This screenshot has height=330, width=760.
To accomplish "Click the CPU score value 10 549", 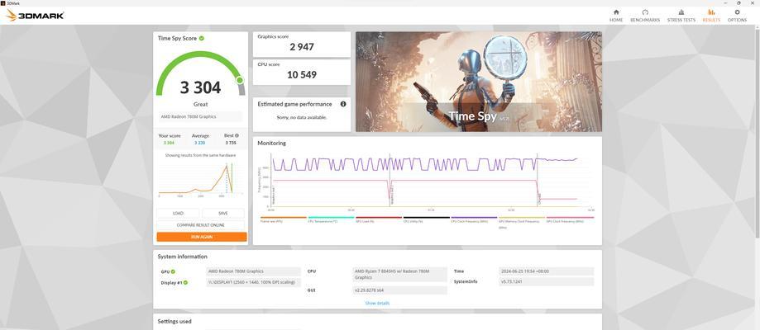I will 302,74.
